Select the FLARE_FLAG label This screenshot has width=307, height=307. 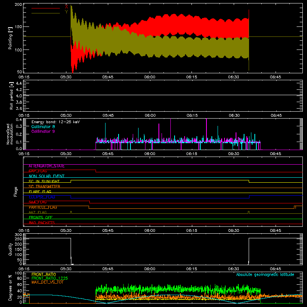click(40, 191)
